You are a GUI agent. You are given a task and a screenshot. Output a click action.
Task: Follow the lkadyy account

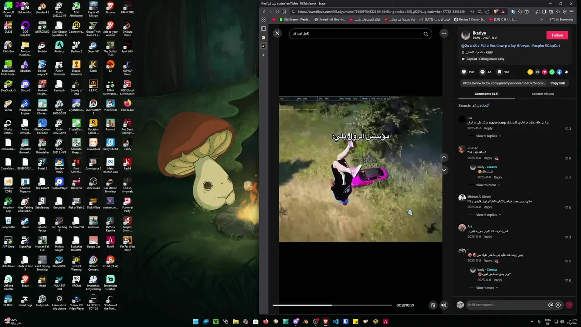[x=557, y=35]
